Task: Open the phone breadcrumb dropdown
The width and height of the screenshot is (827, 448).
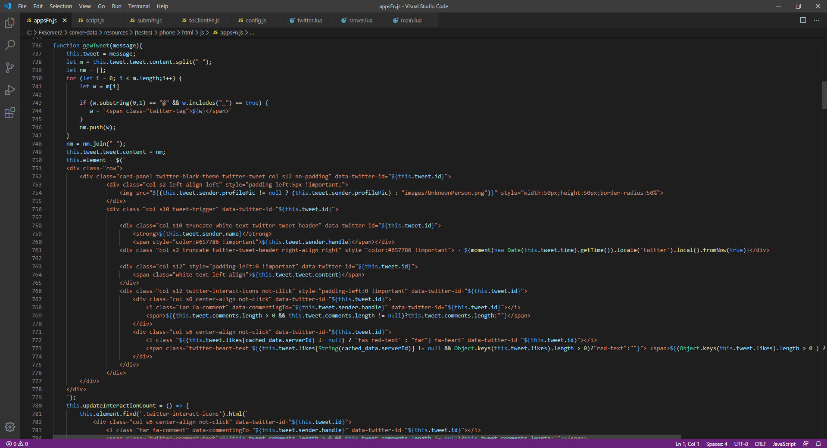Action: [x=167, y=32]
